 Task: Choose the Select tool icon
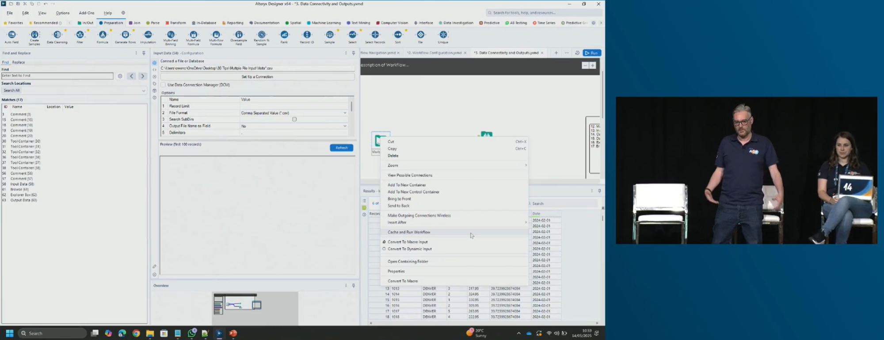pos(352,35)
